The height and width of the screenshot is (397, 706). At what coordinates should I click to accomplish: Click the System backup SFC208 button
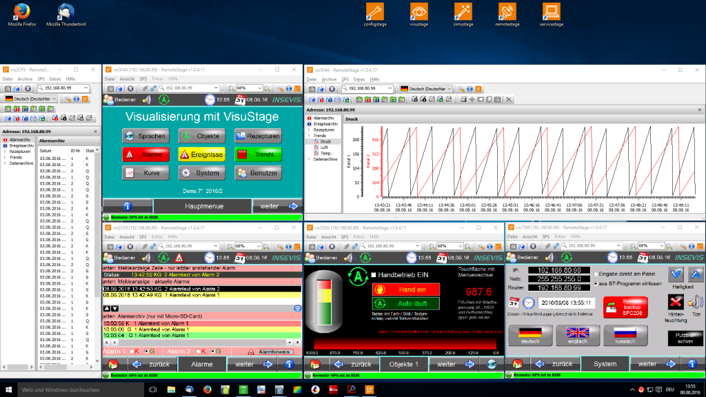click(625, 307)
